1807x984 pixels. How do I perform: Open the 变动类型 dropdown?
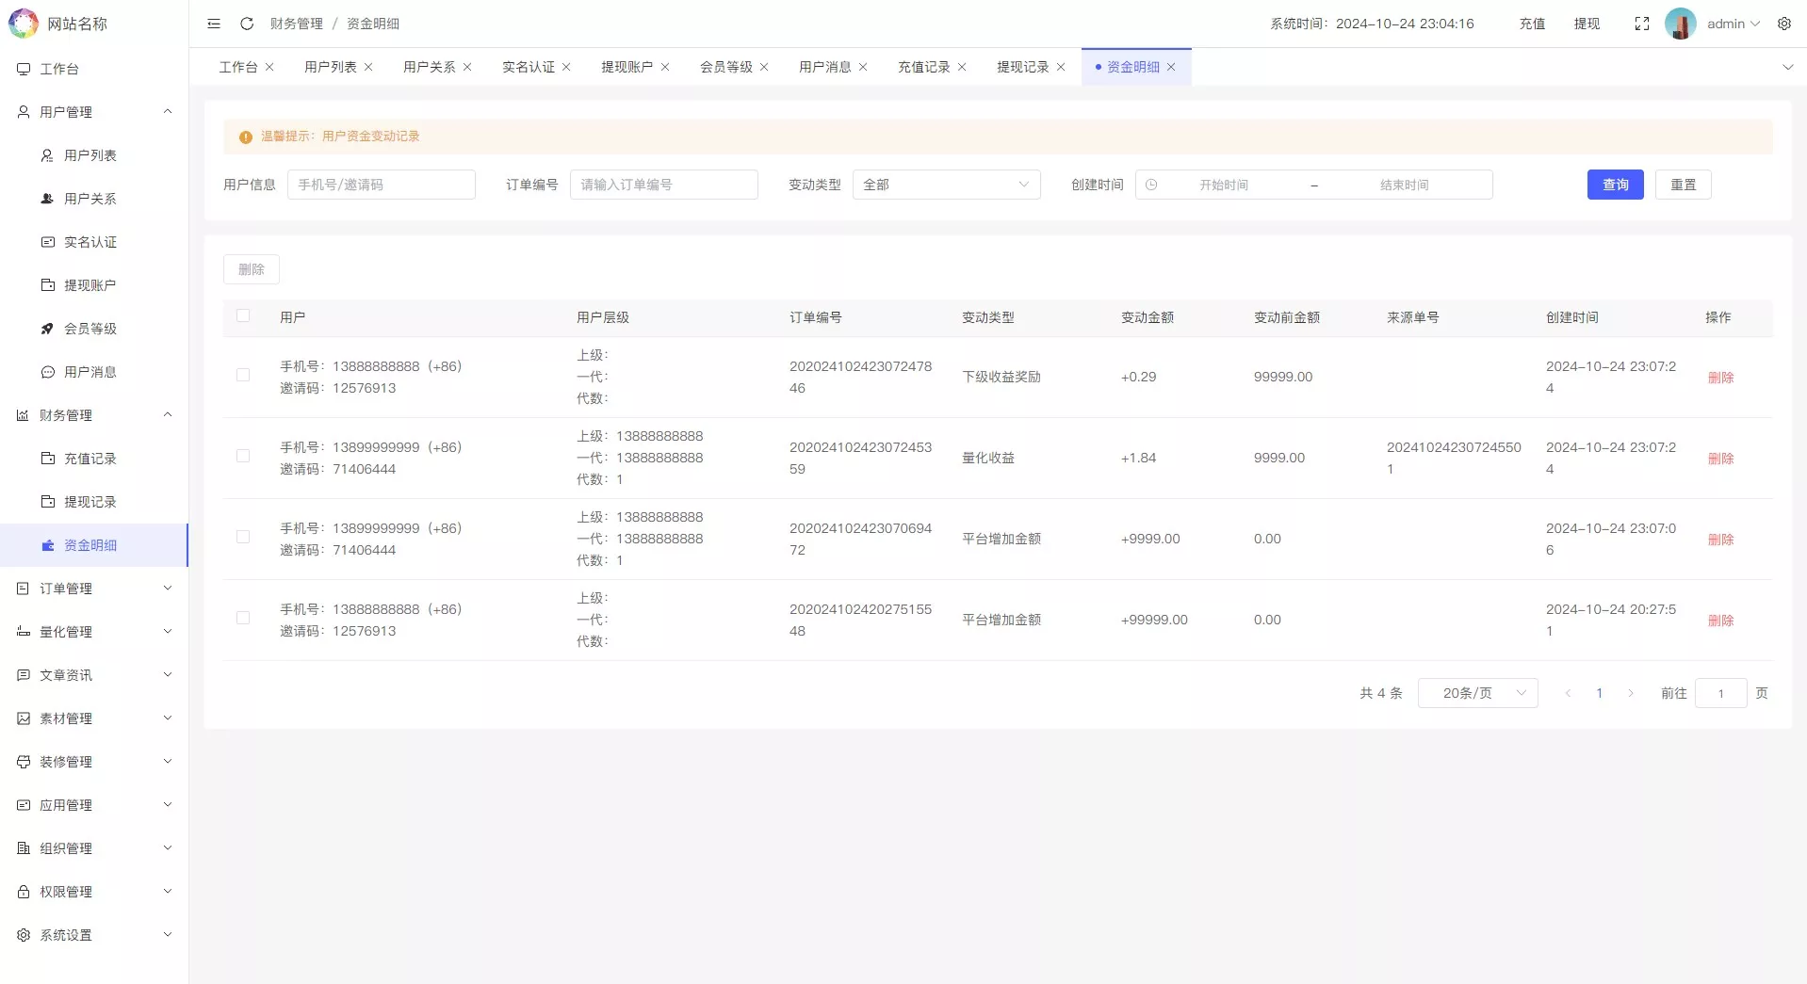[x=945, y=185]
